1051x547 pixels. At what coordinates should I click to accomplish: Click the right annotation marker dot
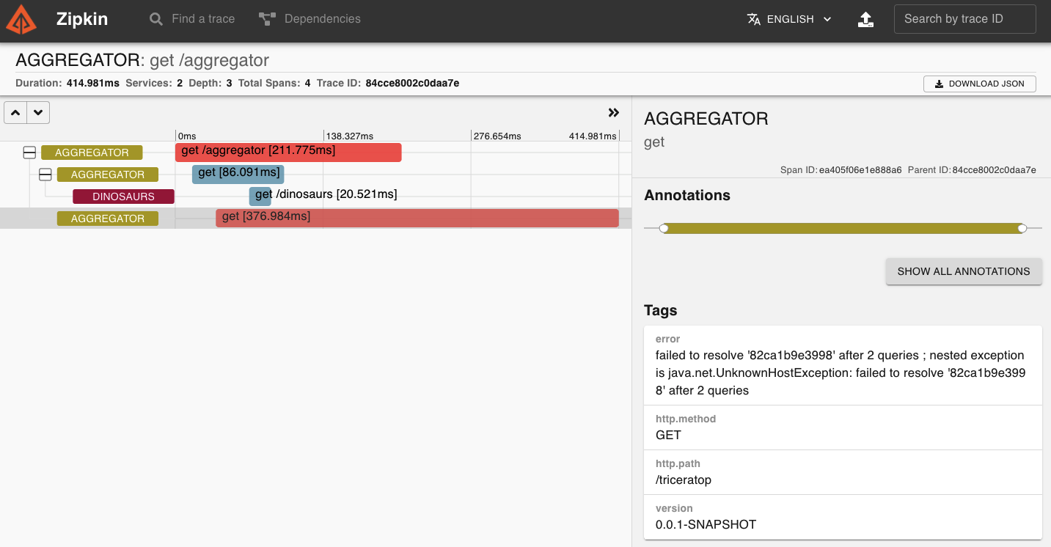point(1022,229)
